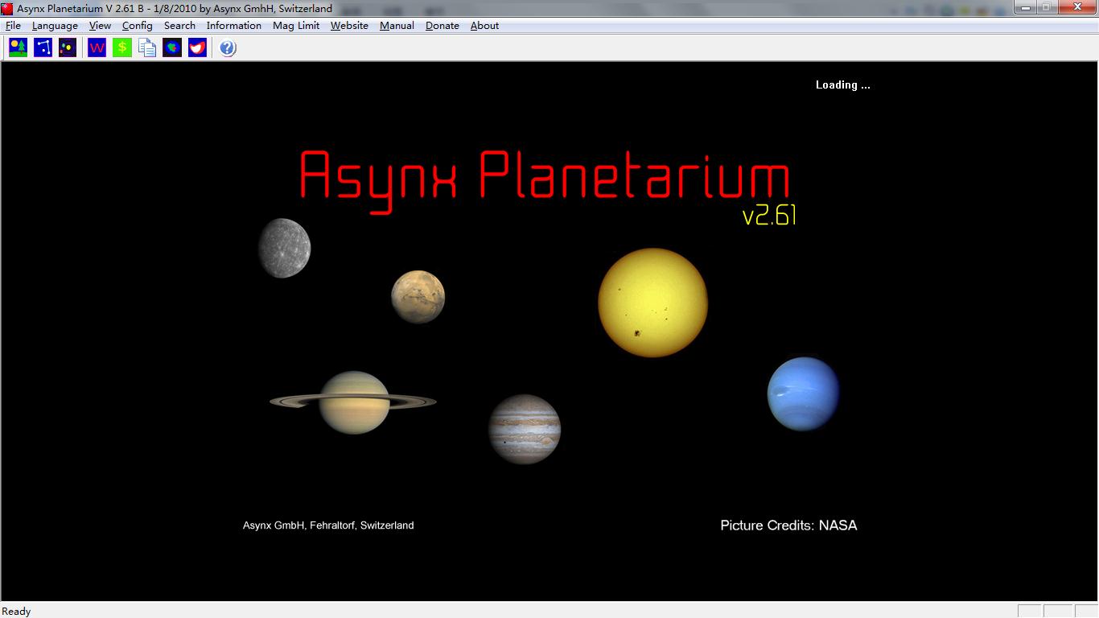1099x618 pixels.
Task: Open the Website menu
Action: point(349,26)
